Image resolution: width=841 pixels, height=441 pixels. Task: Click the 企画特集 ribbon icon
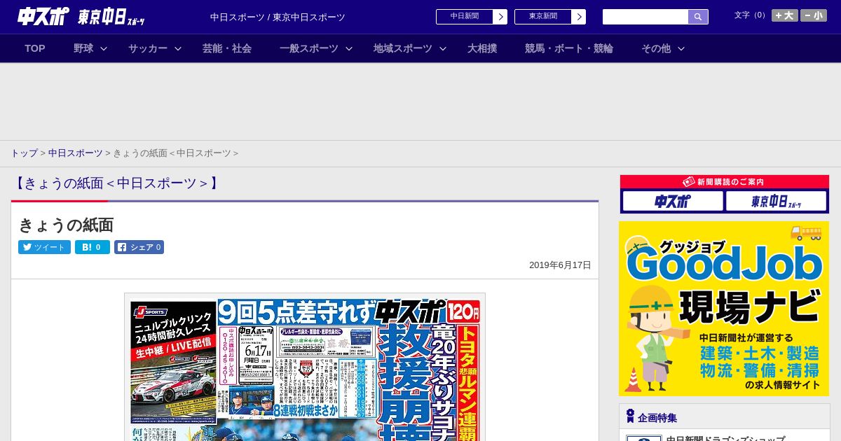(630, 416)
